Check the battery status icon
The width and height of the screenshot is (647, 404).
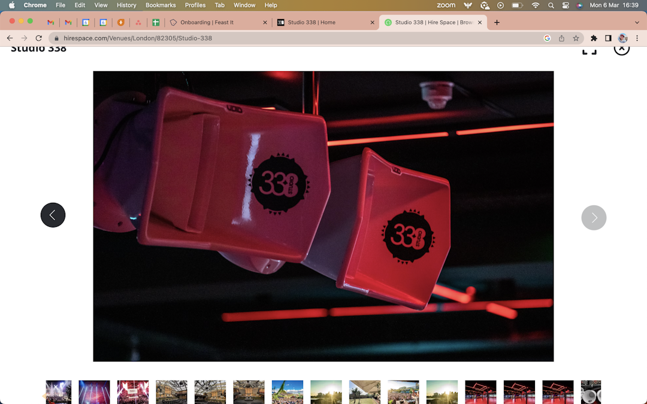[x=518, y=5]
